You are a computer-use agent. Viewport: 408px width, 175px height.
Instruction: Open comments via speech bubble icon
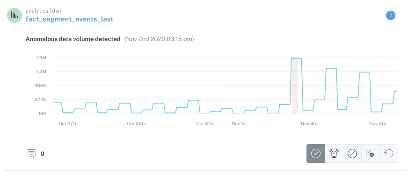click(x=31, y=154)
